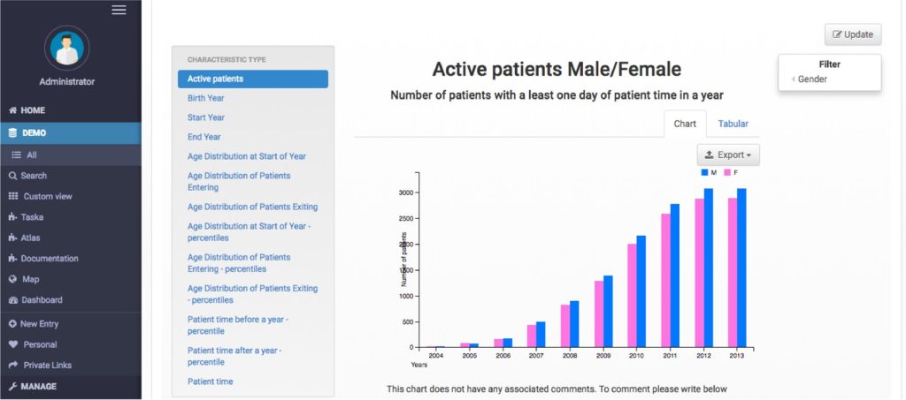Select Age Distribution at Start of Year
The width and height of the screenshot is (906, 400).
pos(247,156)
